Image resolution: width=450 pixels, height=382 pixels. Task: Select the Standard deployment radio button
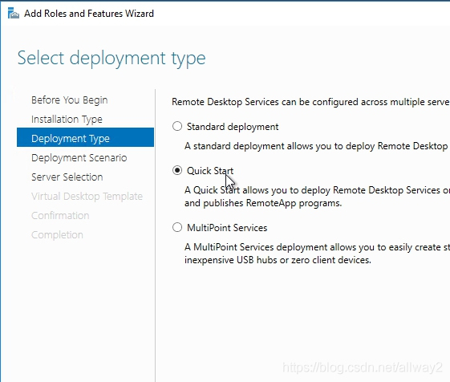177,126
